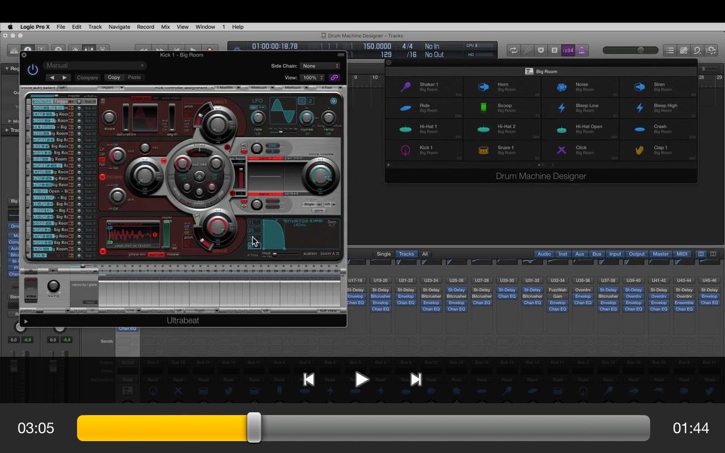Click the Cycle mode icon in toolbar

513,50
